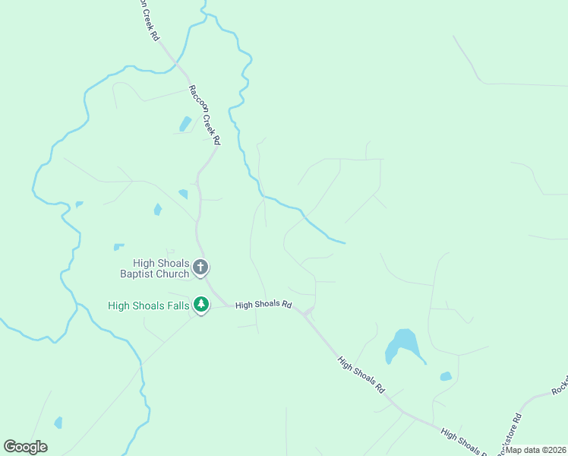Open the Google logo link

[x=25, y=447]
